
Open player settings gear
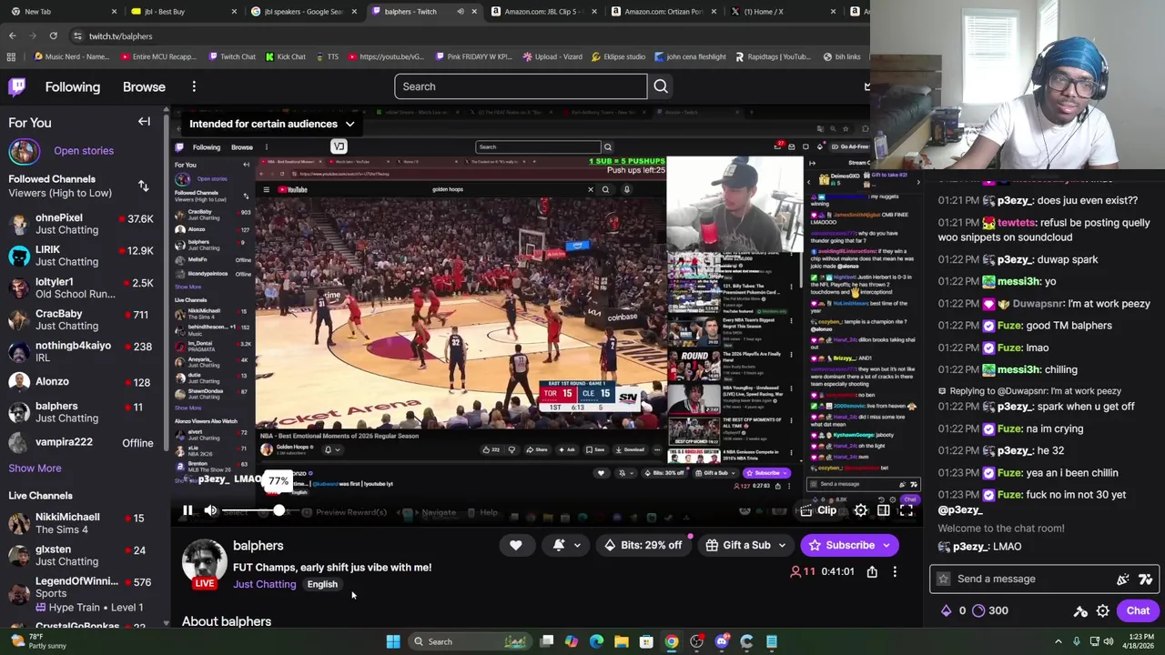coord(860,511)
